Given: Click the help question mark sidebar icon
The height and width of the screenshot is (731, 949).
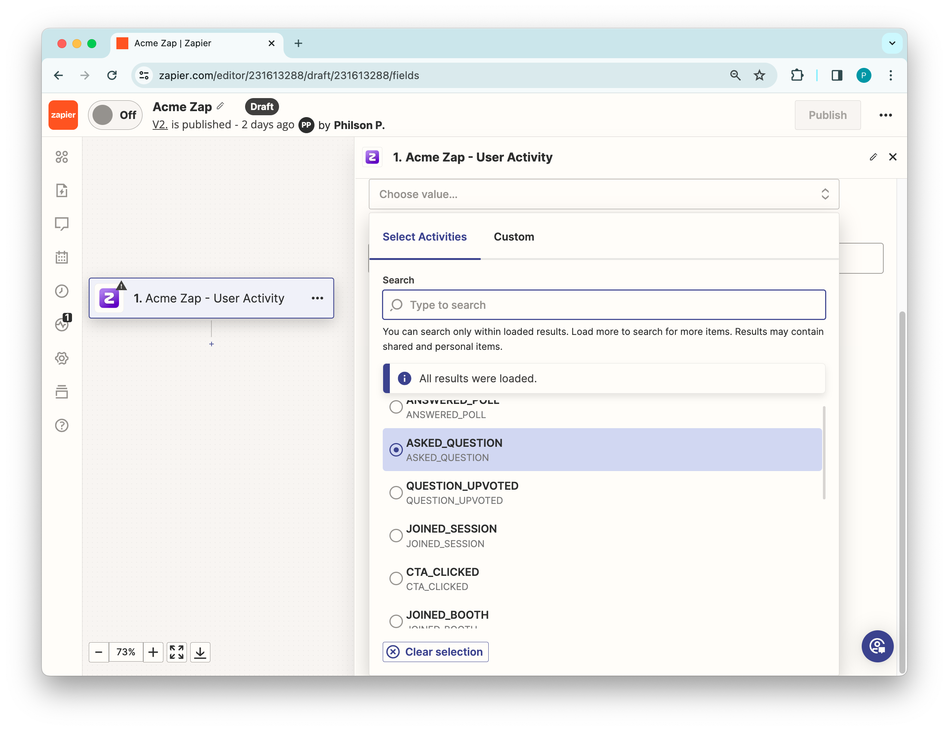Looking at the screenshot, I should pyautogui.click(x=62, y=426).
